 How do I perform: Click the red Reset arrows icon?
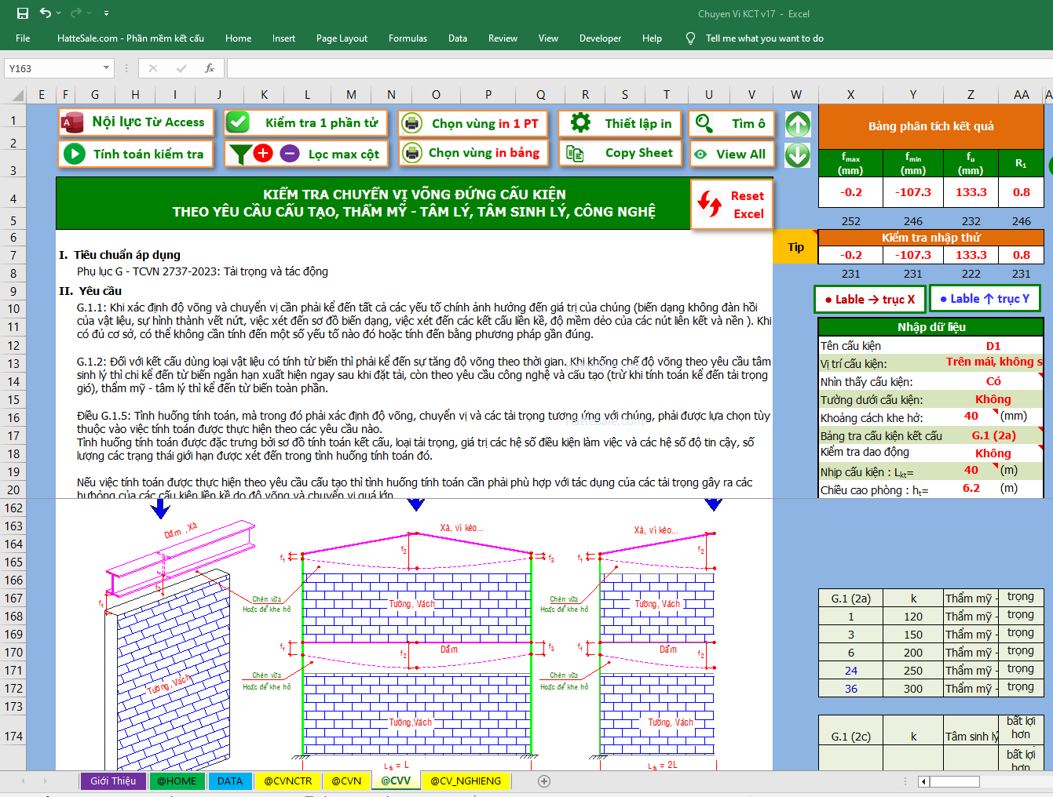(x=710, y=204)
